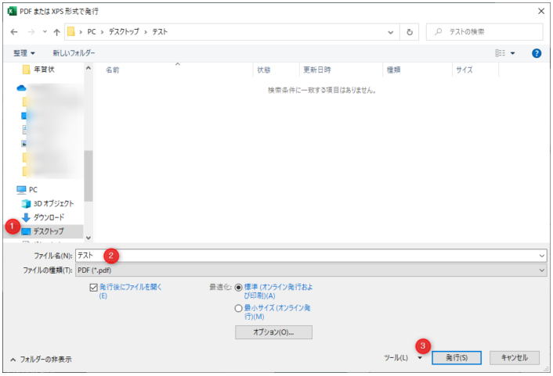Select PC in the navigation pane
553x376 pixels.
click(x=33, y=190)
